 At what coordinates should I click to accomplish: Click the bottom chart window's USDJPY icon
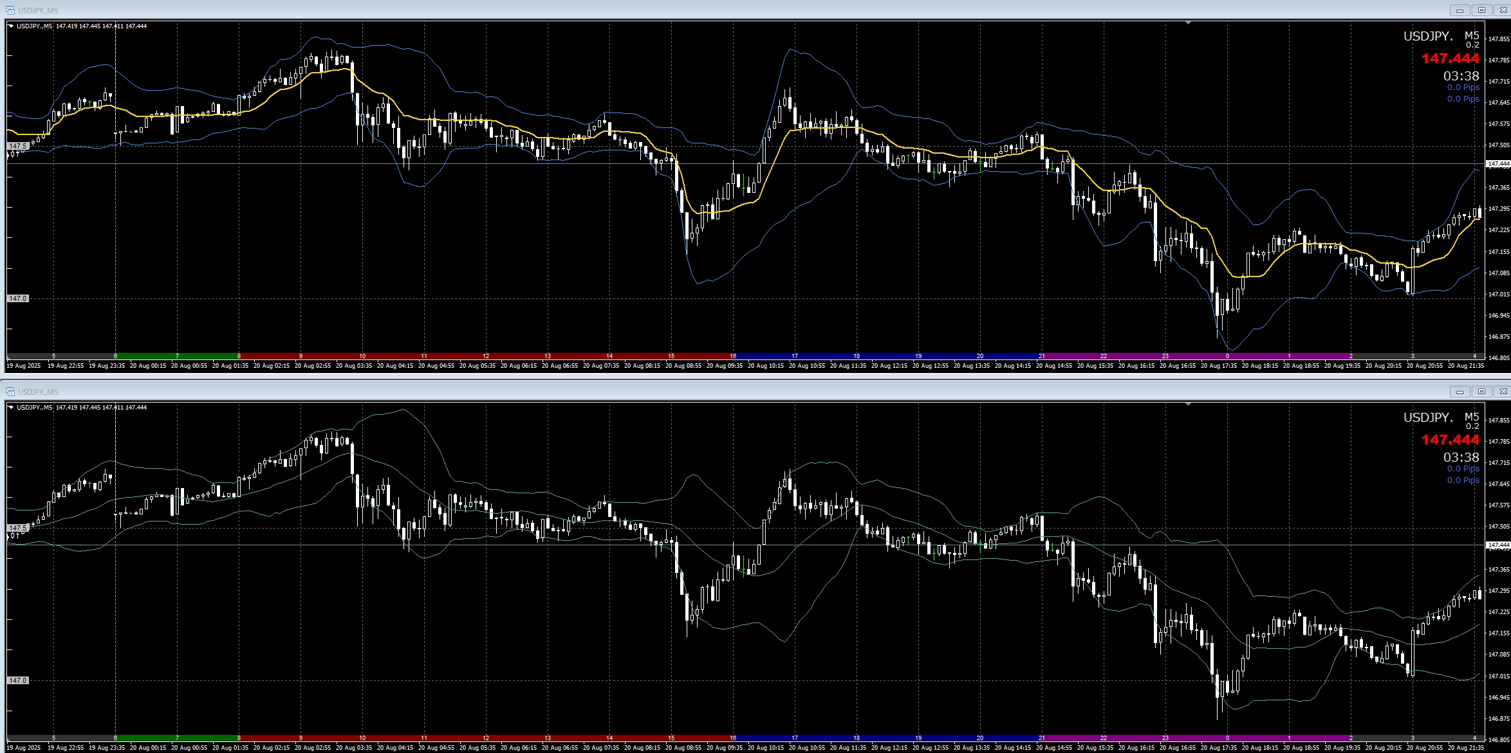tap(10, 392)
